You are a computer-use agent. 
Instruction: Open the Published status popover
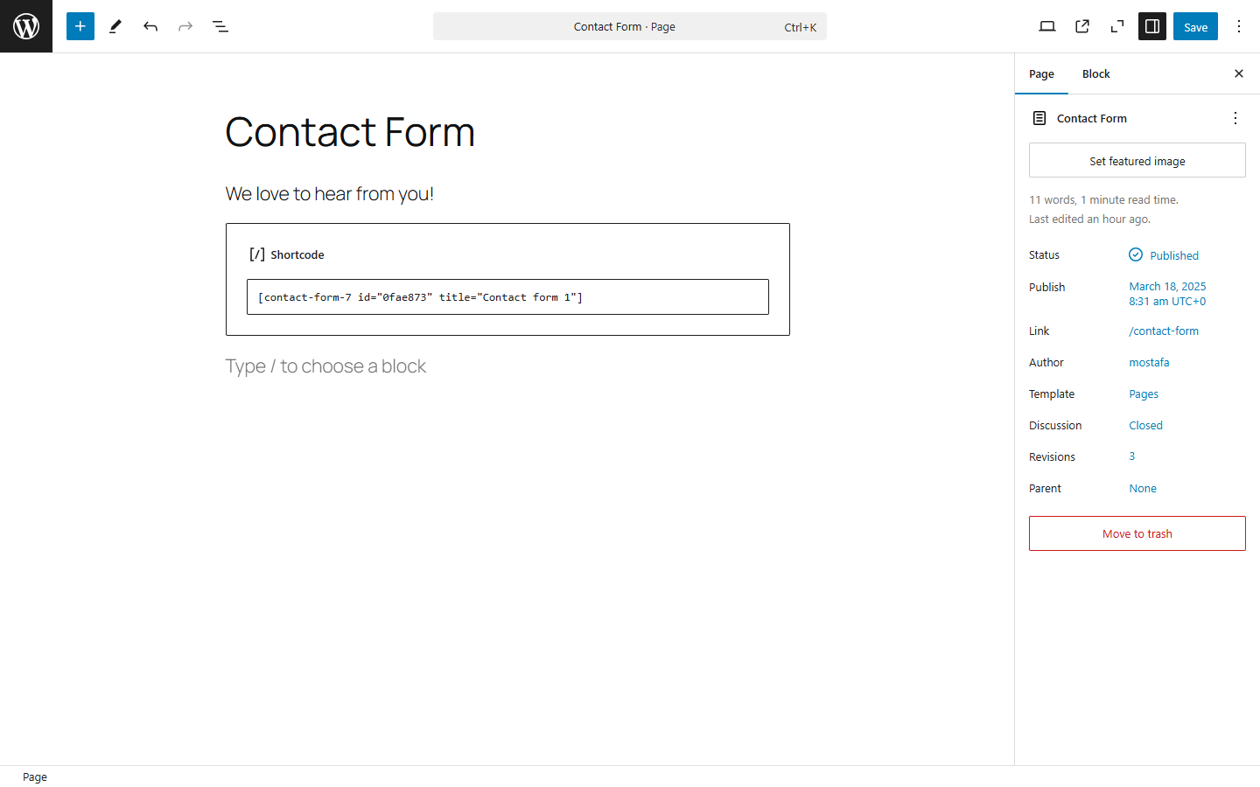tap(1164, 254)
